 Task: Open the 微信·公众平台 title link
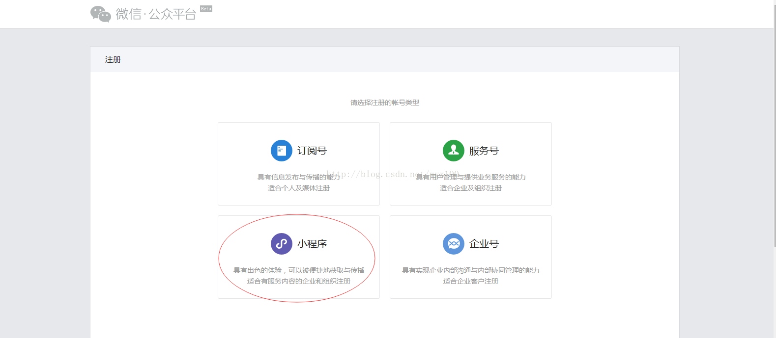(x=156, y=14)
